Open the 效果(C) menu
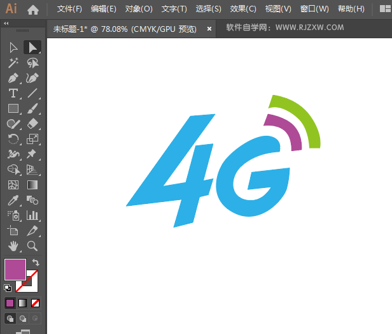 click(x=243, y=9)
